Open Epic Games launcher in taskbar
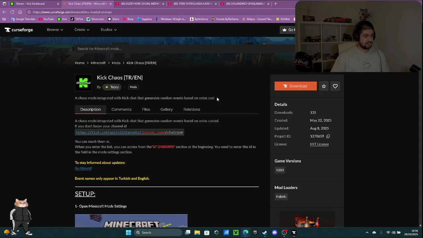Image resolution: width=423 pixels, height=238 pixels. tap(255, 233)
